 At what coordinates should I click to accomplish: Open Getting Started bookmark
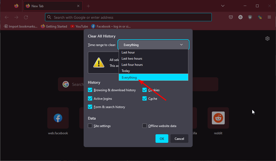[54, 26]
